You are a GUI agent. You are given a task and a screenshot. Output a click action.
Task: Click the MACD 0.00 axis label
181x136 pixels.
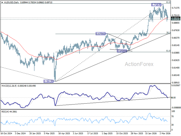[x=174, y=98]
